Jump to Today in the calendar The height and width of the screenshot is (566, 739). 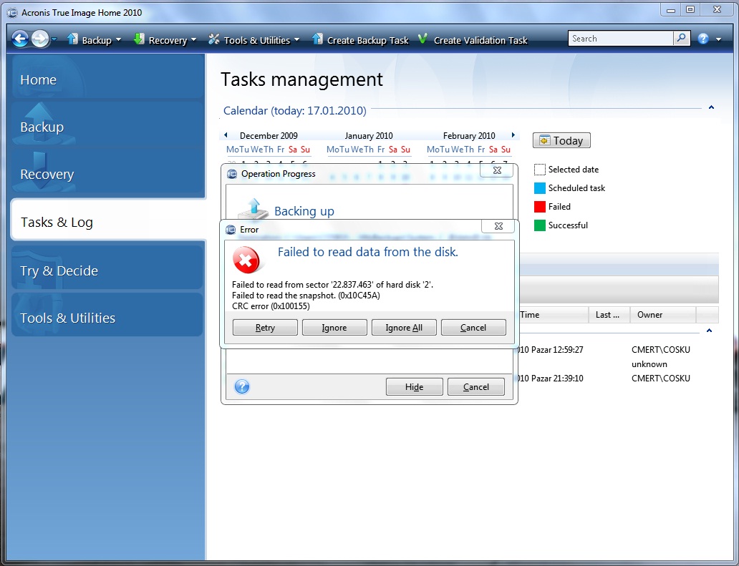click(561, 140)
